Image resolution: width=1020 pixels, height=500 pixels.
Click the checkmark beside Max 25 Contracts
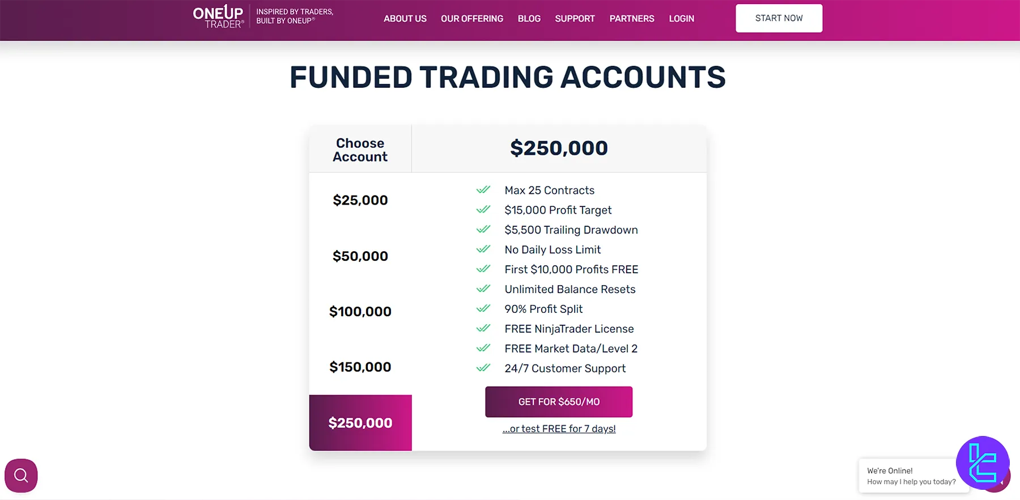click(x=484, y=189)
